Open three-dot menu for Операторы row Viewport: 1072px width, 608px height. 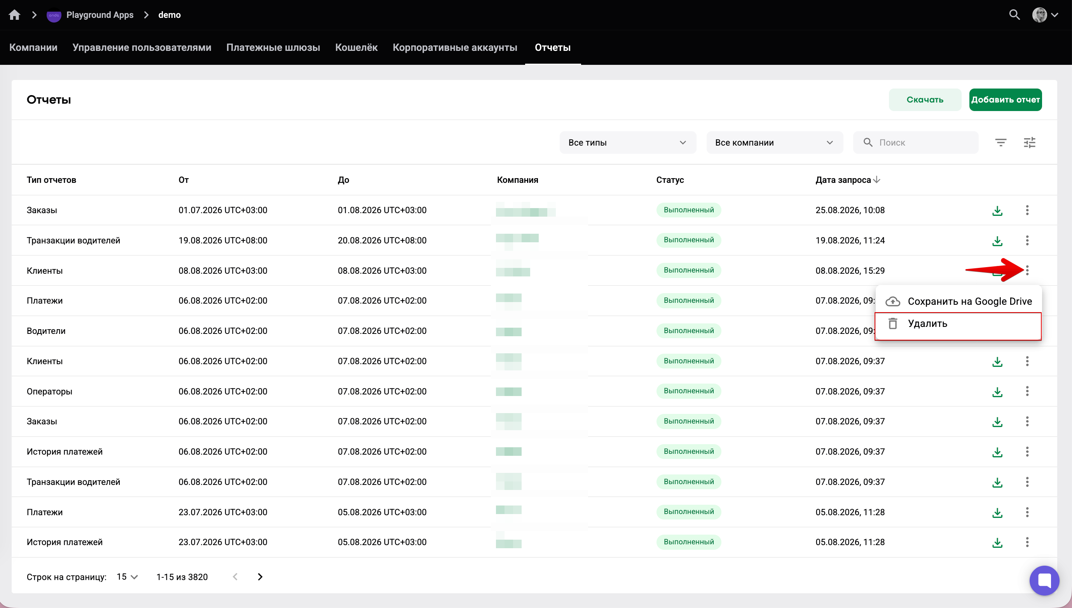point(1027,391)
